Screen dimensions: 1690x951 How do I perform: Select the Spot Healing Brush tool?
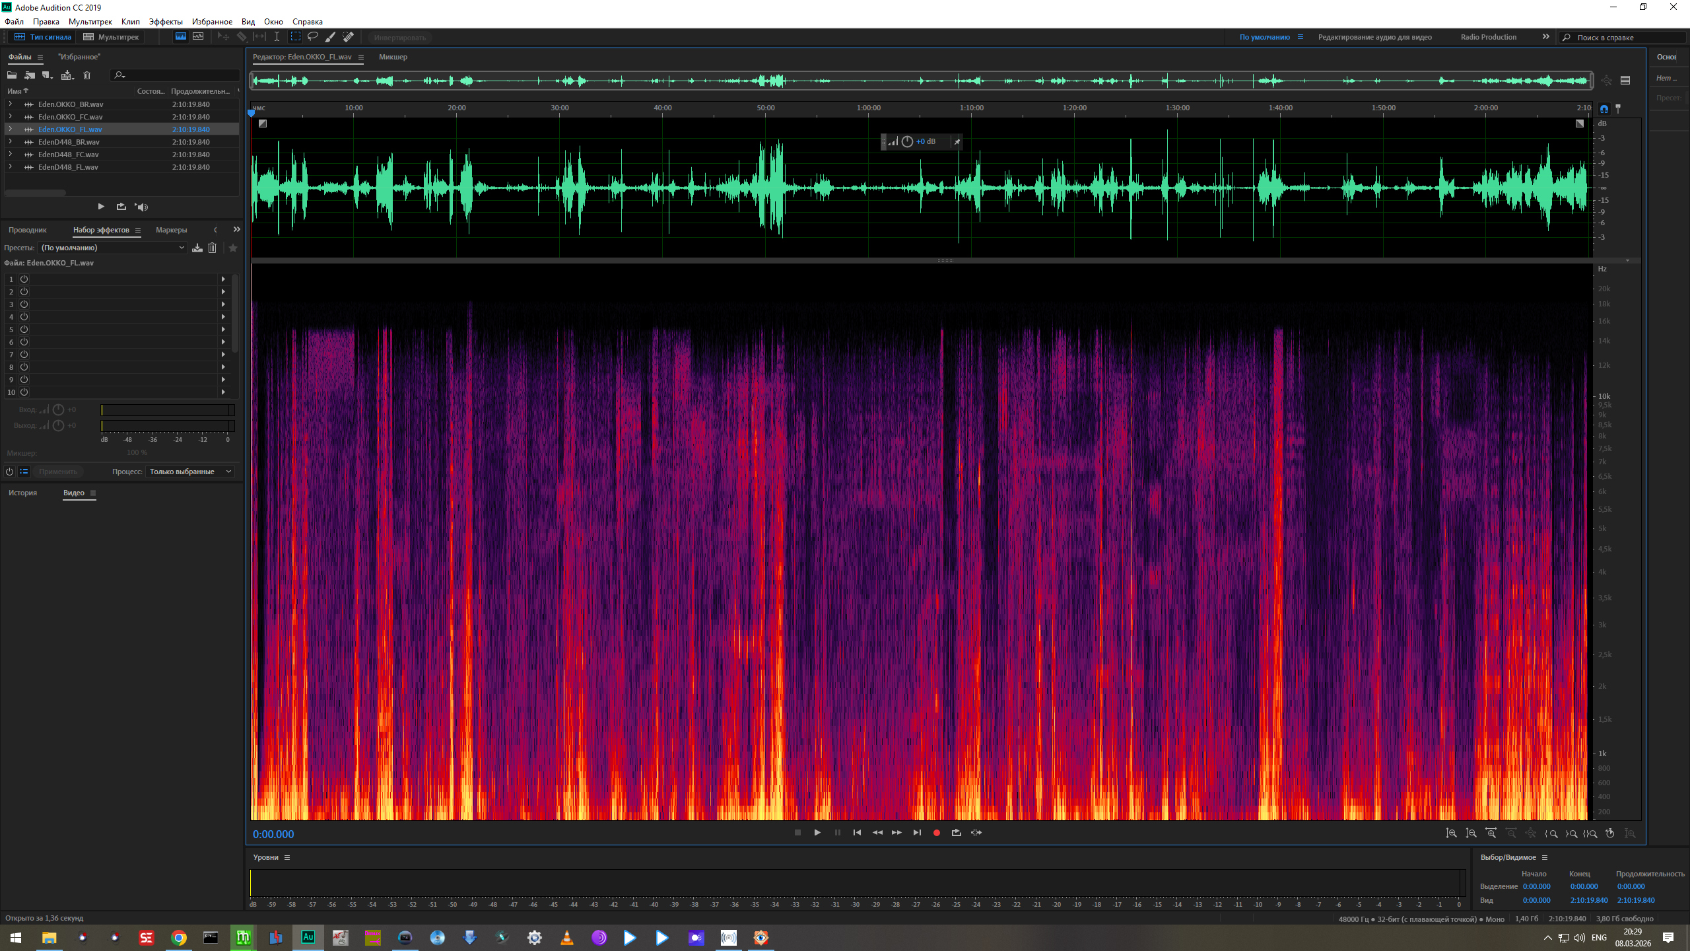[349, 37]
